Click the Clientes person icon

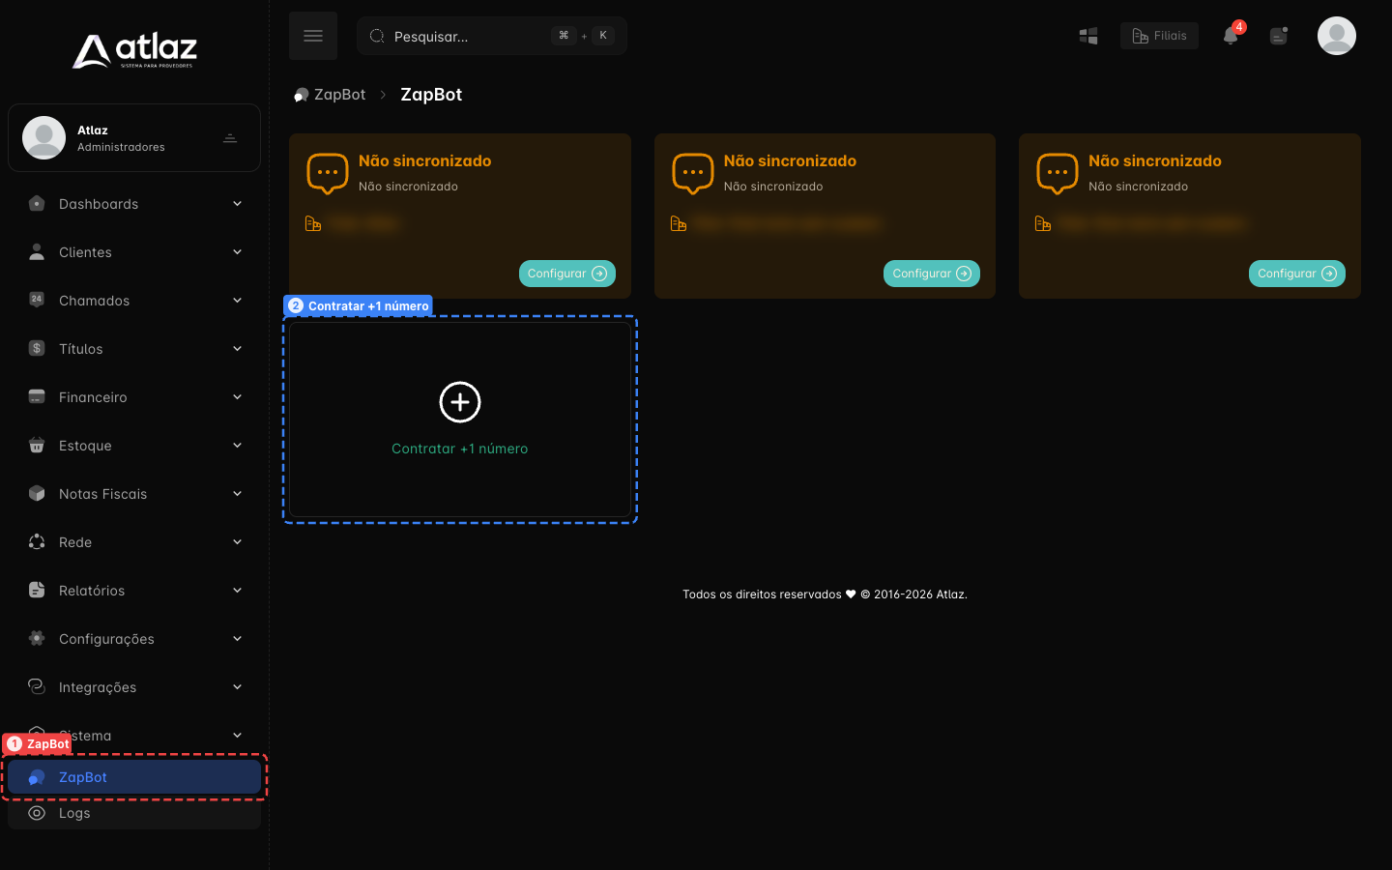pos(37,252)
